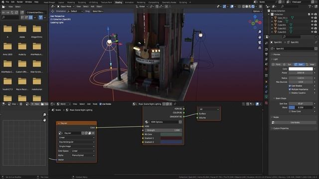
Task: Switch to the UV Editing workspace tab
Action: pos(93,2)
